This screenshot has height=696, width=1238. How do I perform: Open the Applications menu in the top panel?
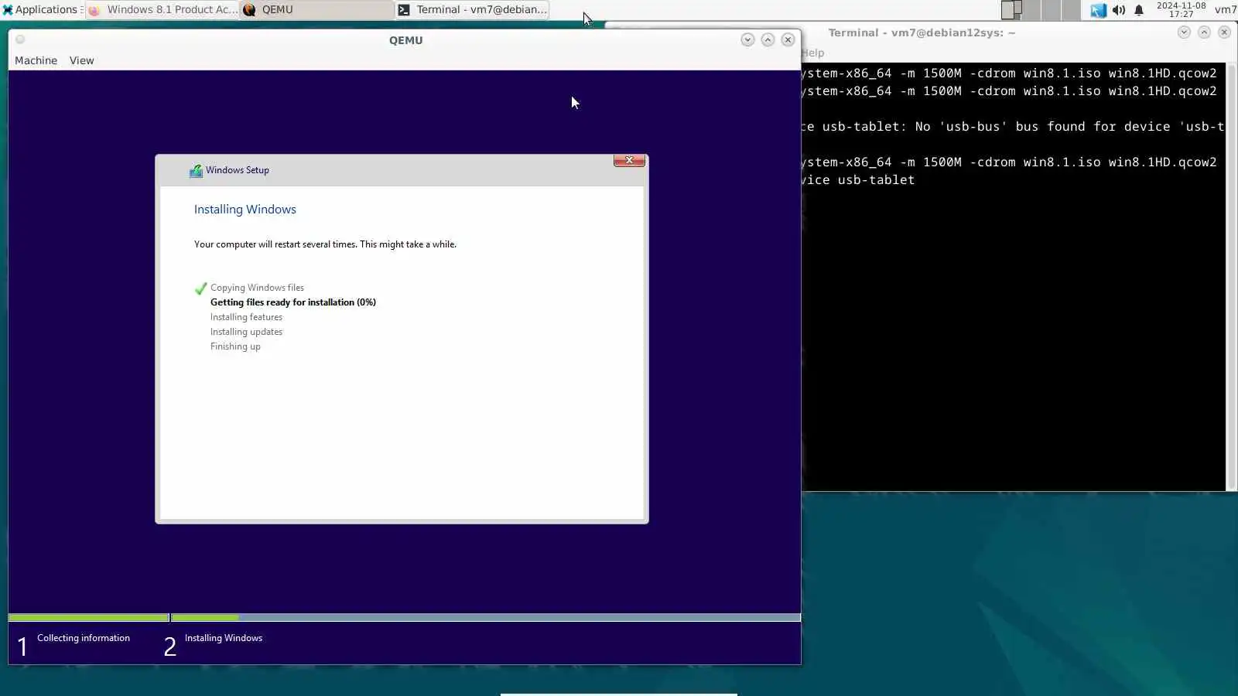click(40, 9)
